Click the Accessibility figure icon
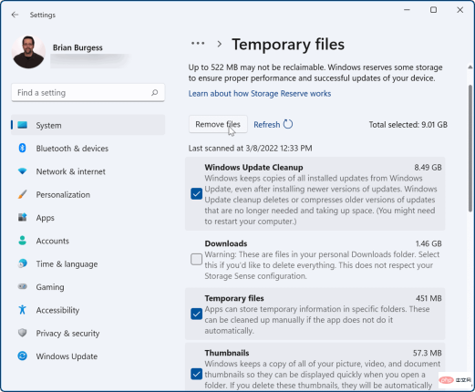Viewport: 475px width, 392px height. [22, 310]
